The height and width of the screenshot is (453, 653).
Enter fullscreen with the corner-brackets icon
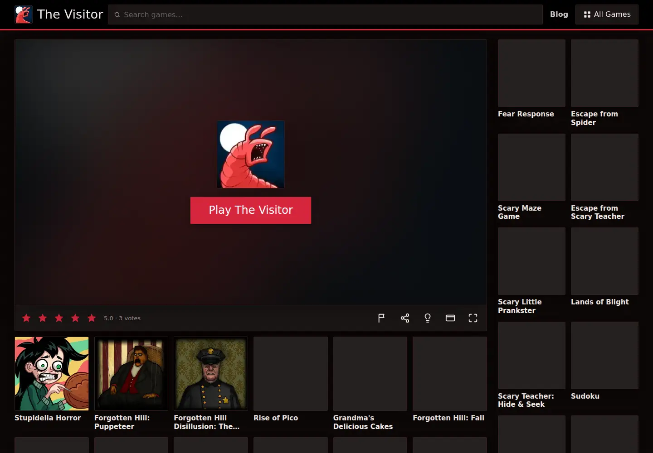coord(473,318)
